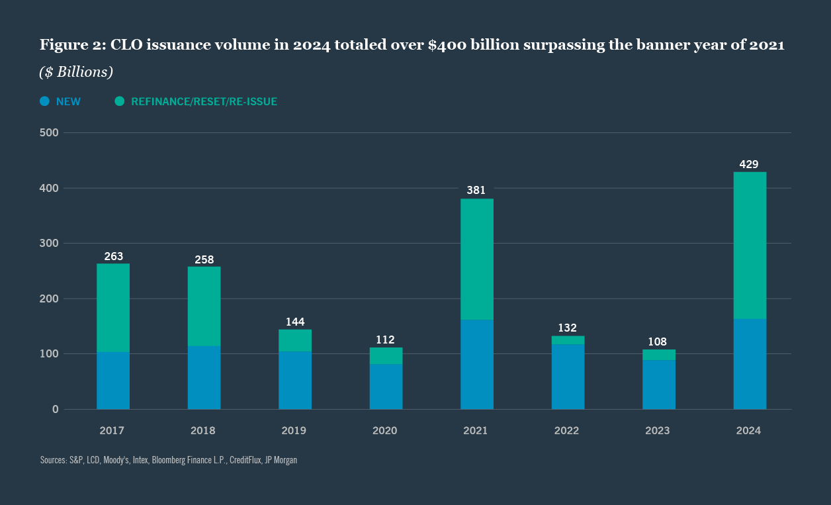Viewport: 831px width, 505px height.
Task: Click the Sources citation text below the chart
Action: click(168, 460)
